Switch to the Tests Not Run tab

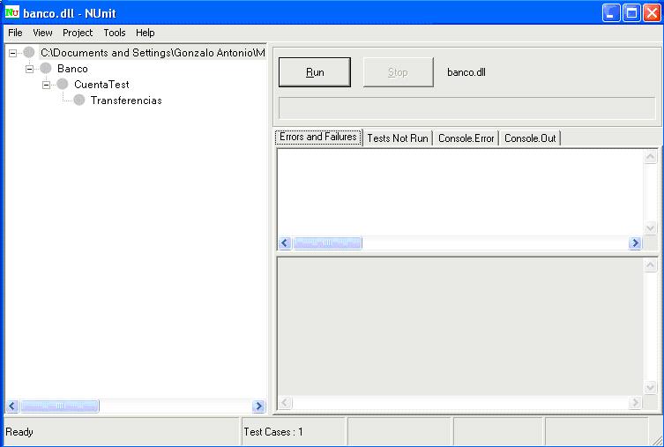pos(398,138)
